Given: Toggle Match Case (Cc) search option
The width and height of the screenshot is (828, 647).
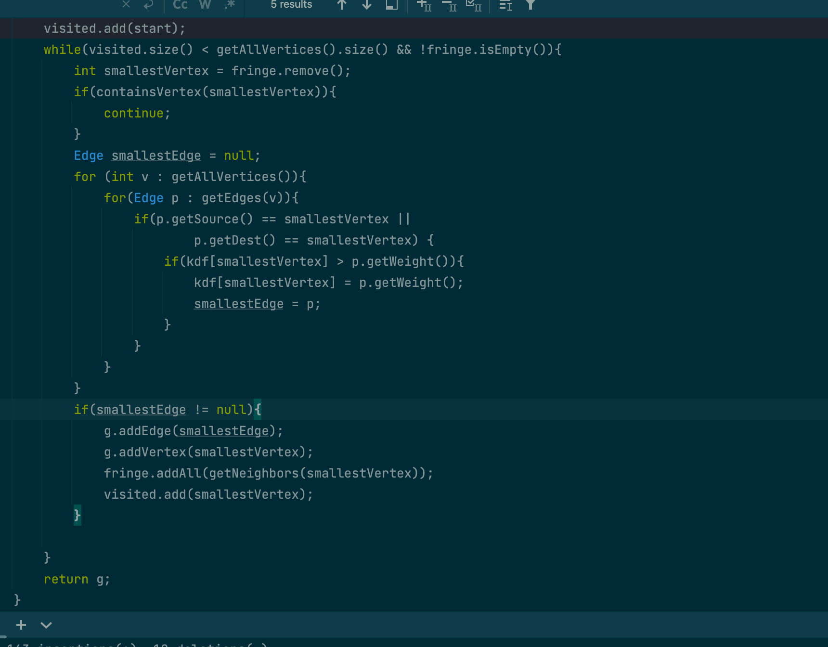Looking at the screenshot, I should pyautogui.click(x=180, y=5).
